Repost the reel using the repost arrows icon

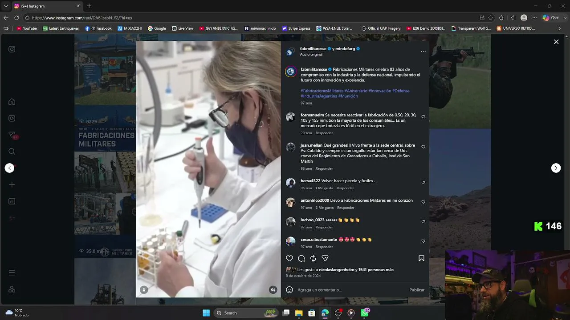point(313,258)
